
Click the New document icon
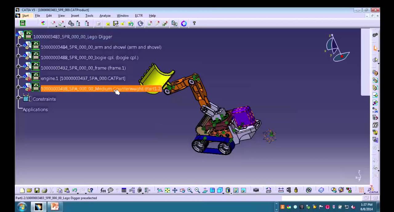tap(22, 190)
